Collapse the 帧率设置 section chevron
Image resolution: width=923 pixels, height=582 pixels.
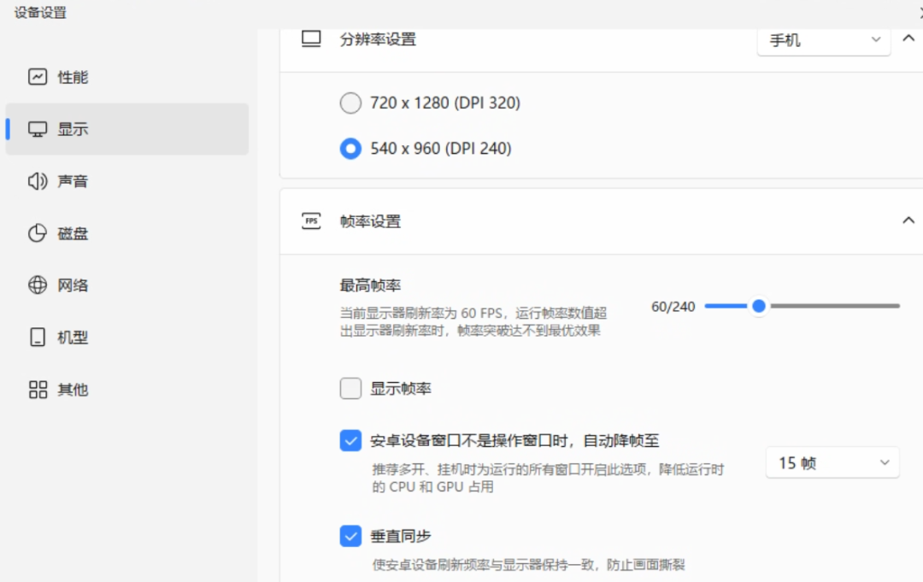coord(908,220)
